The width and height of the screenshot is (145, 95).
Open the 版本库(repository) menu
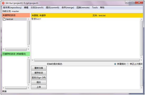point(12,8)
